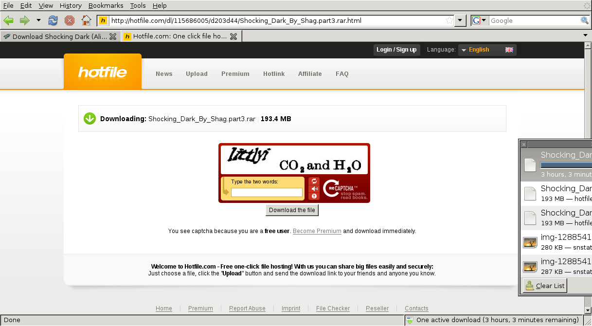Focus the 'Type the two words' captcha field

tap(267, 192)
